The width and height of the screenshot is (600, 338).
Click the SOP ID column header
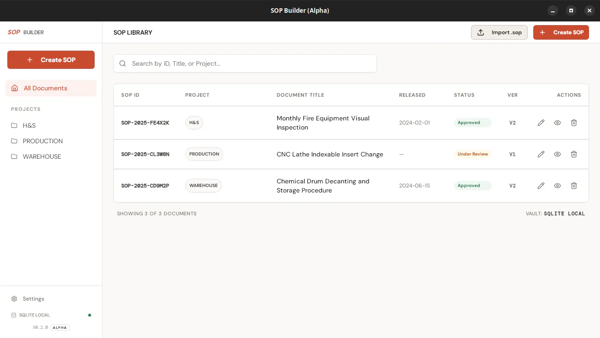130,95
